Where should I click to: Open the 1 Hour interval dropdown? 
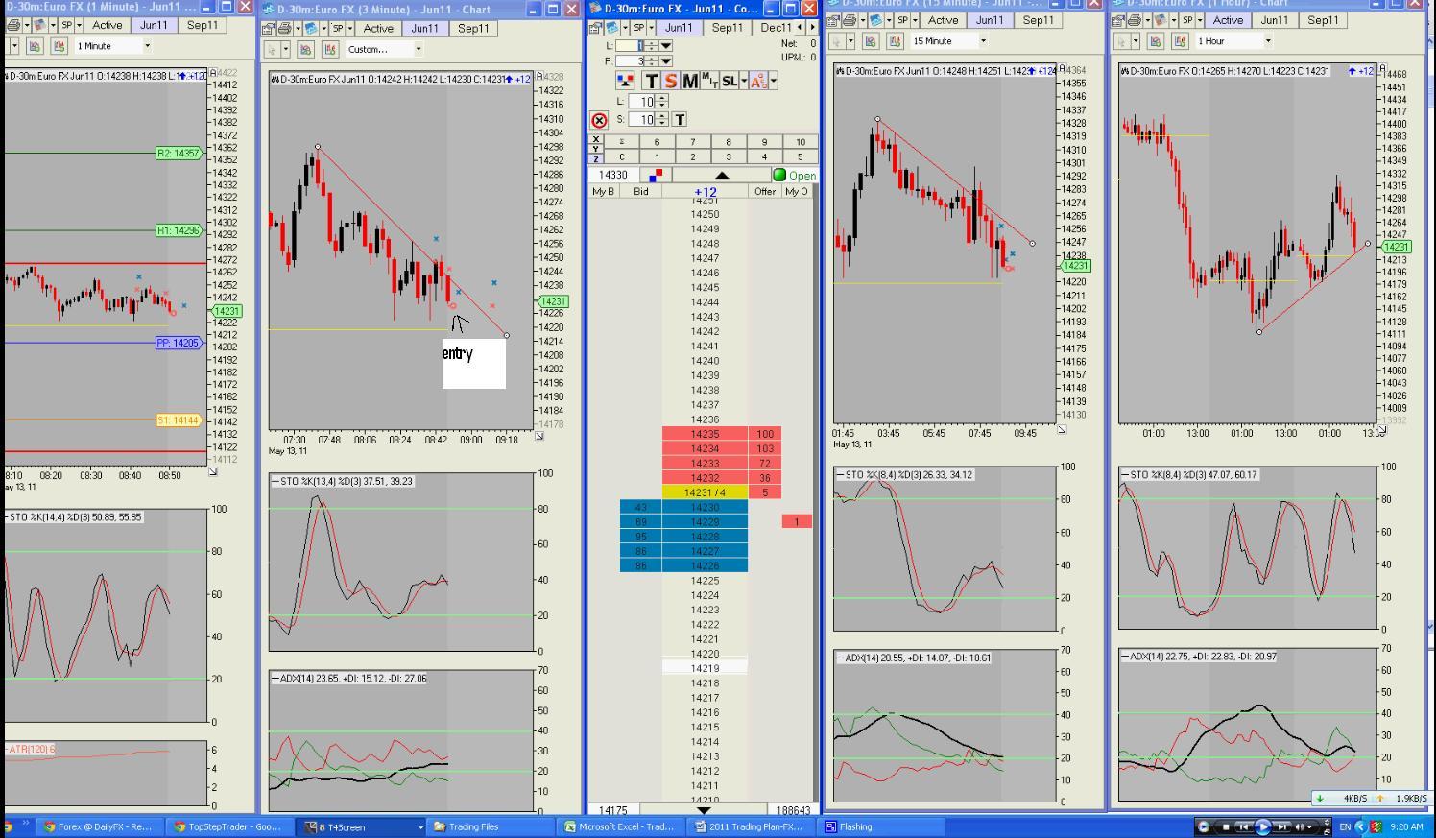[x=1267, y=41]
